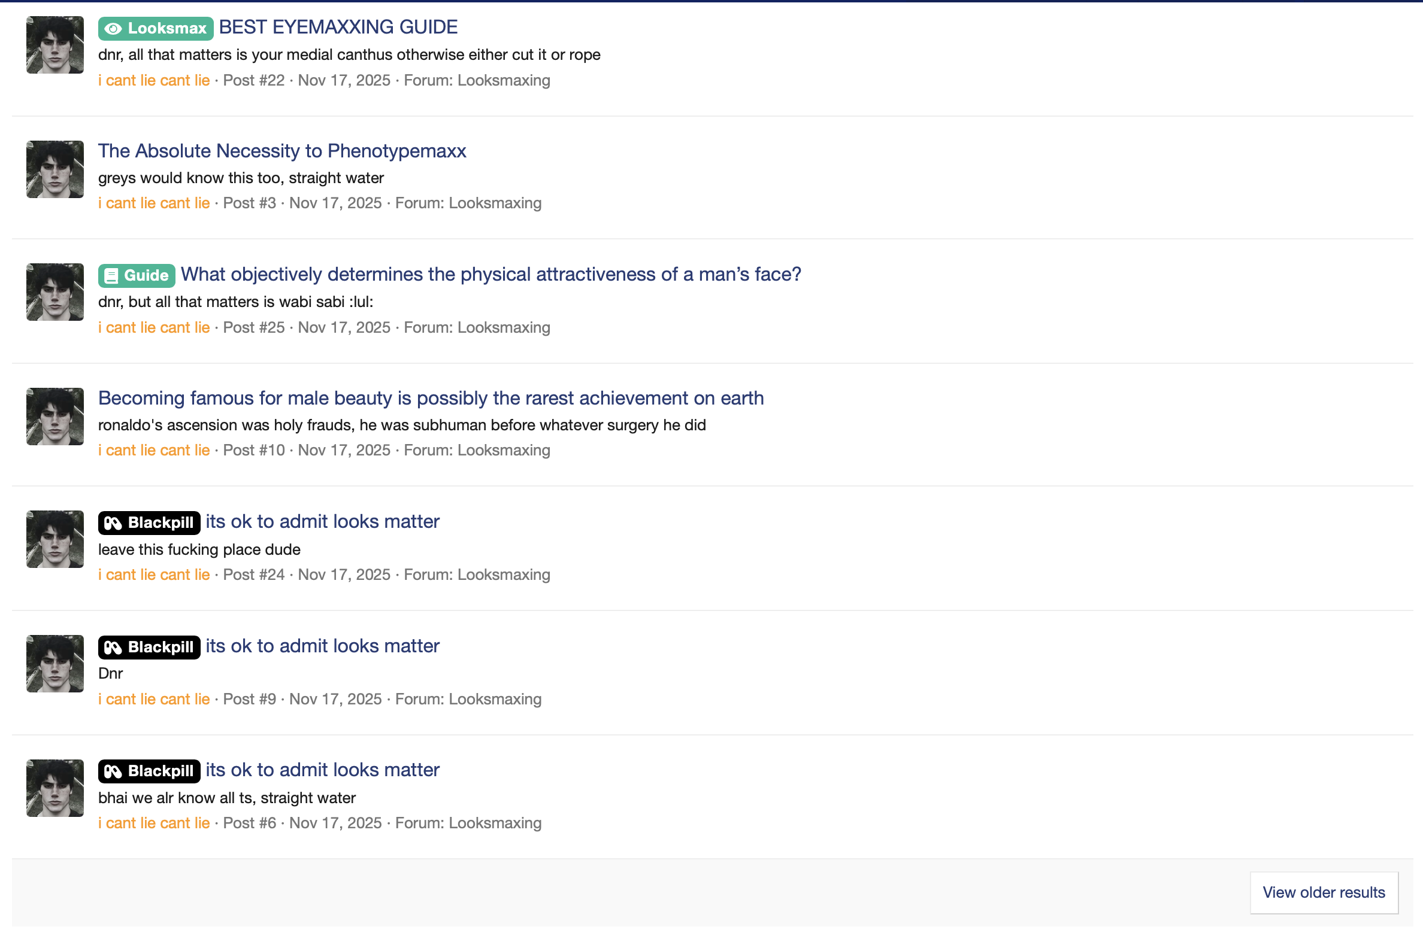Click Blackpill badge on Post #9 result

[149, 647]
